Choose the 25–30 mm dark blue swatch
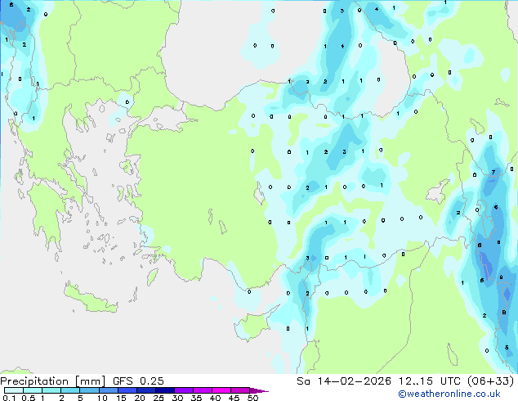The width and height of the screenshot is (518, 401). [164, 390]
